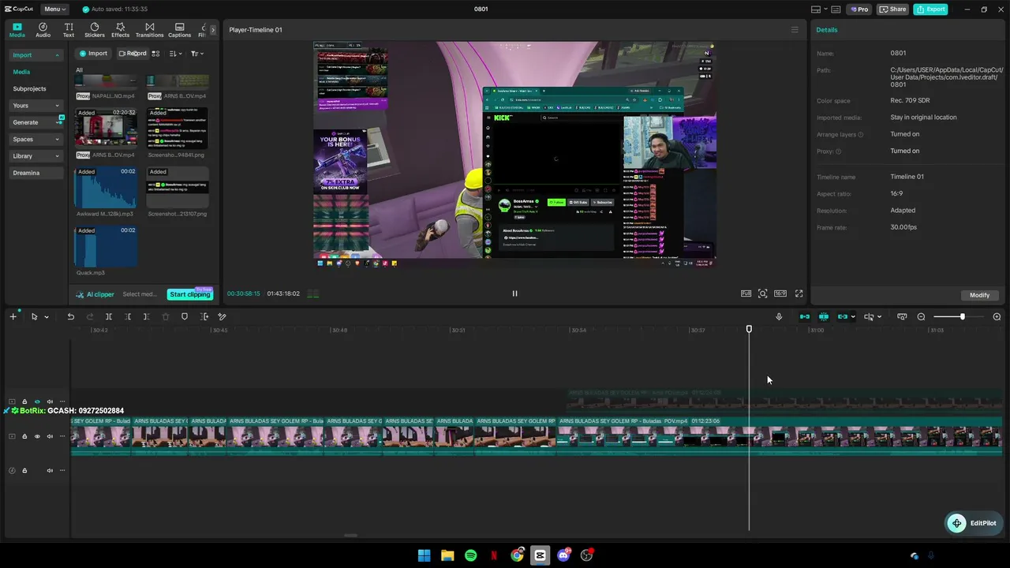Open the media filter dropdown
Screen dimensions: 1010x568
196,54
